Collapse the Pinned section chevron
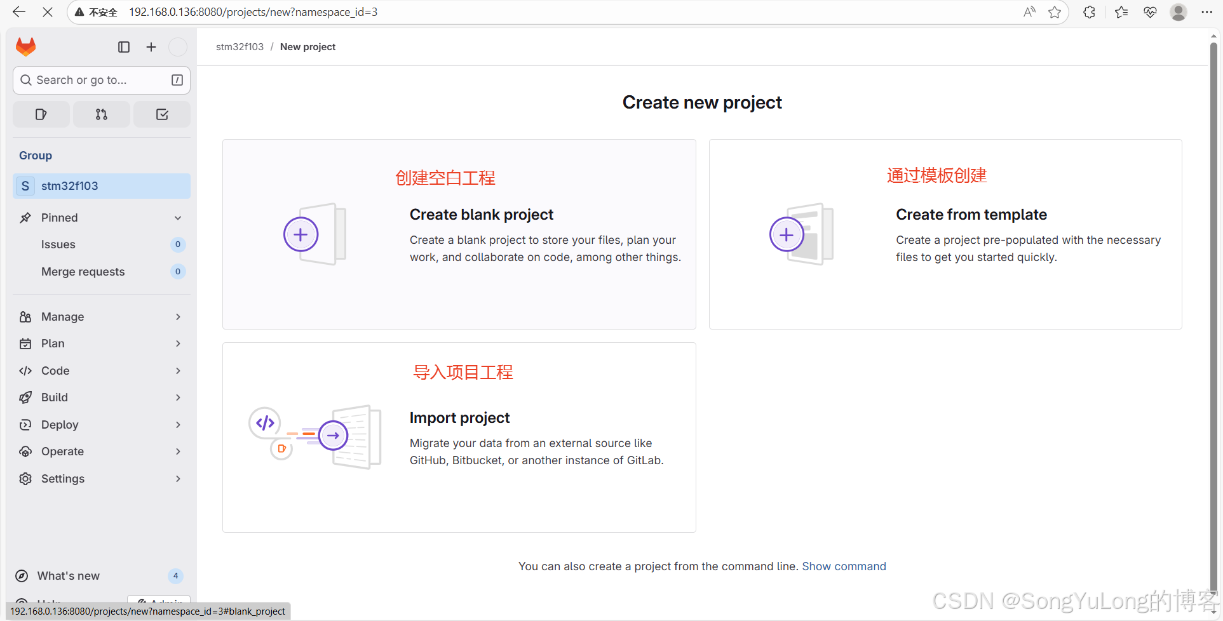The width and height of the screenshot is (1223, 621). tap(178, 218)
